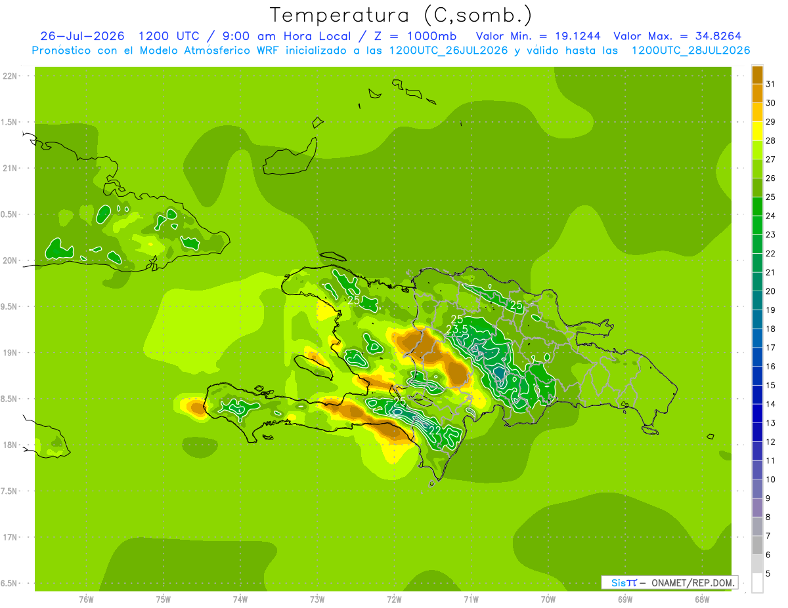This screenshot has width=788, height=608.
Task: Click the longitude label "76W"
Action: [x=86, y=599]
